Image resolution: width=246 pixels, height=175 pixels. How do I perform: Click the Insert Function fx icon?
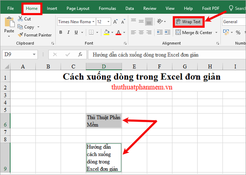tap(80, 54)
